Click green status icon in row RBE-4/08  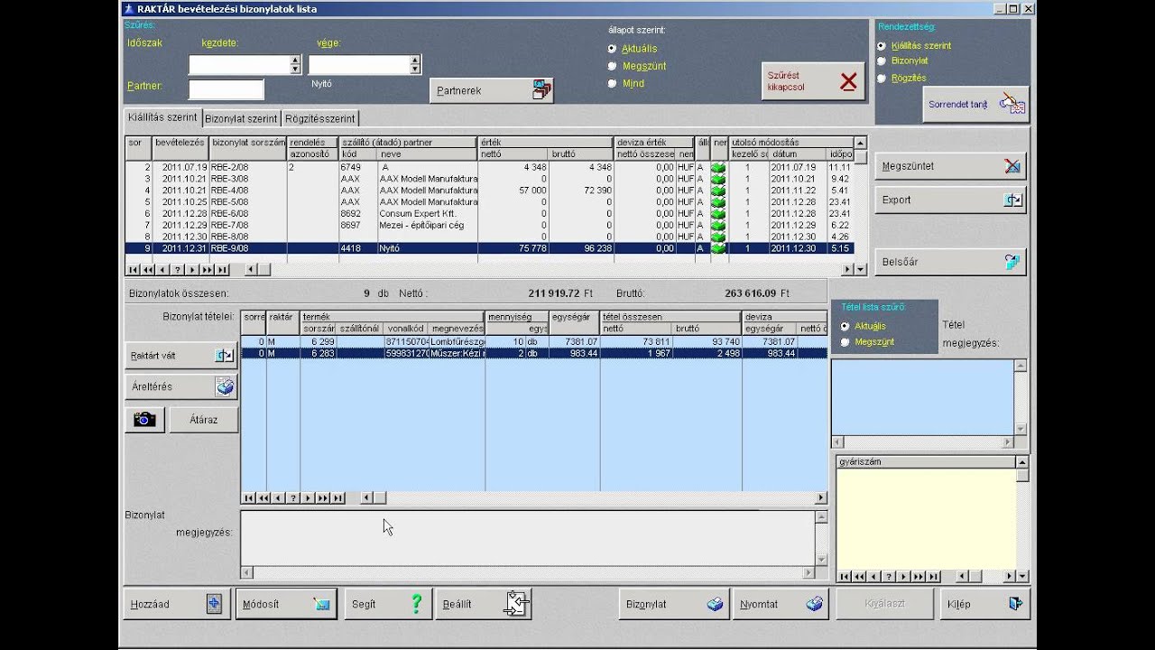(719, 190)
